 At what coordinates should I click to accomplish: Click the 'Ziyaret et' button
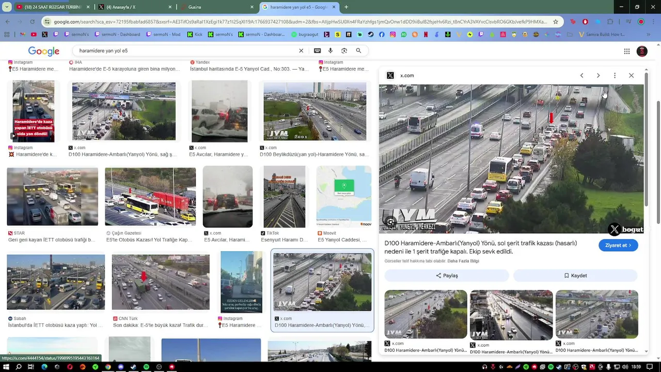tap(618, 245)
